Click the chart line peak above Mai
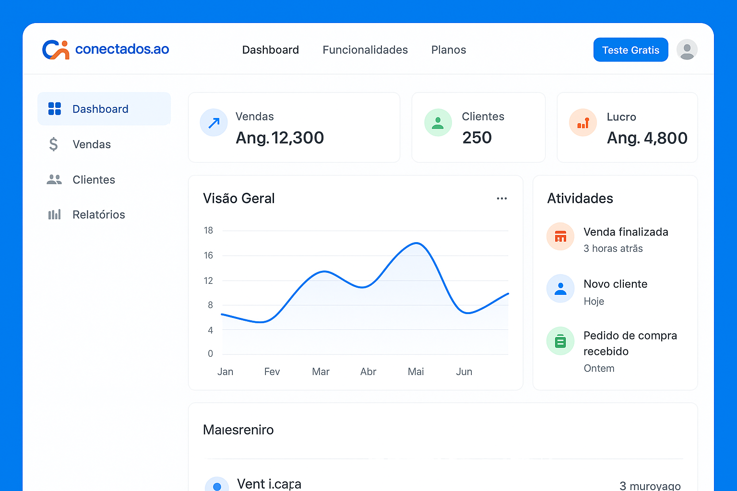 click(416, 243)
